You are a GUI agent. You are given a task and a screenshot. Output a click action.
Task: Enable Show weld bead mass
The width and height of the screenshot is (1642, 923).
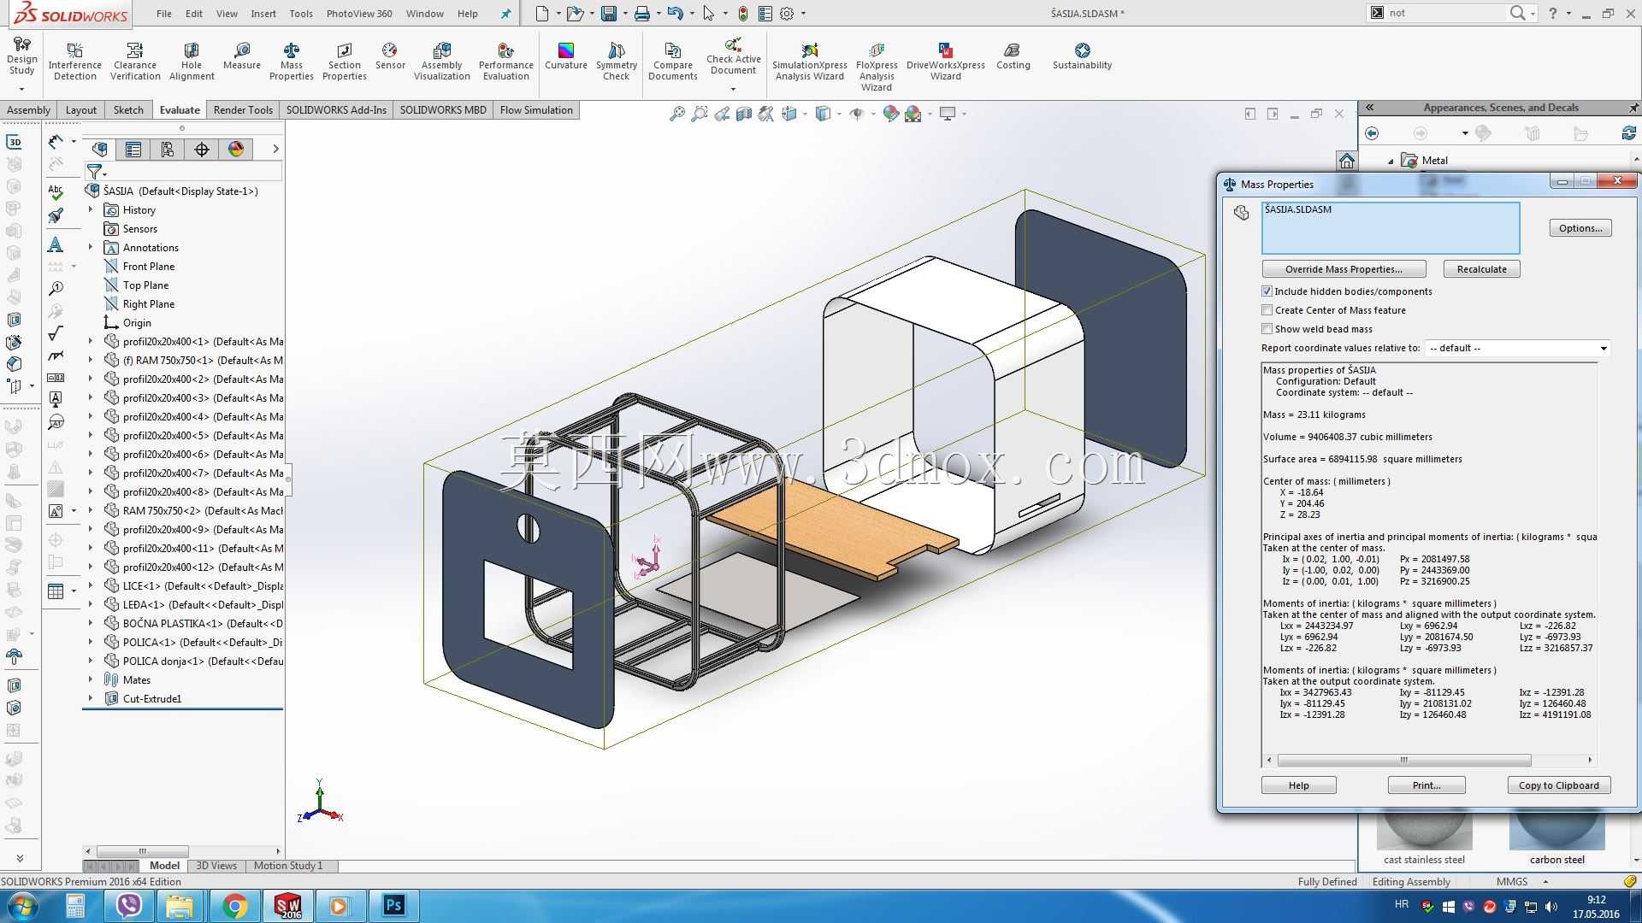pos(1267,329)
